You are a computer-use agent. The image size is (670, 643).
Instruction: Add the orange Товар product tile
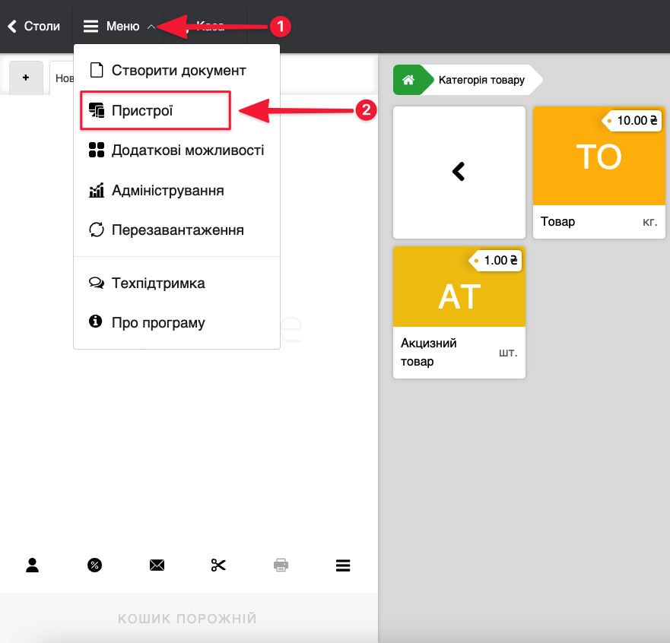pyautogui.click(x=599, y=172)
